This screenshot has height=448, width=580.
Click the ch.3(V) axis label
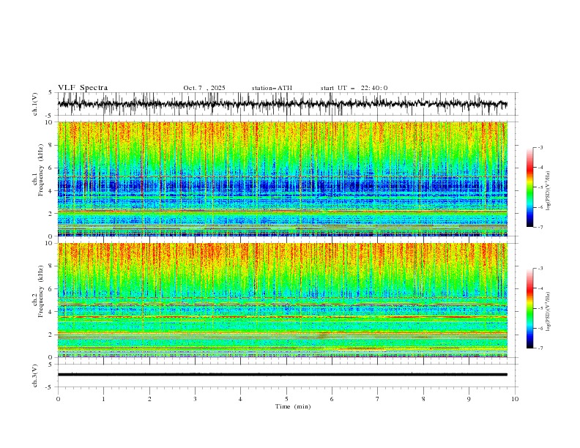point(35,376)
